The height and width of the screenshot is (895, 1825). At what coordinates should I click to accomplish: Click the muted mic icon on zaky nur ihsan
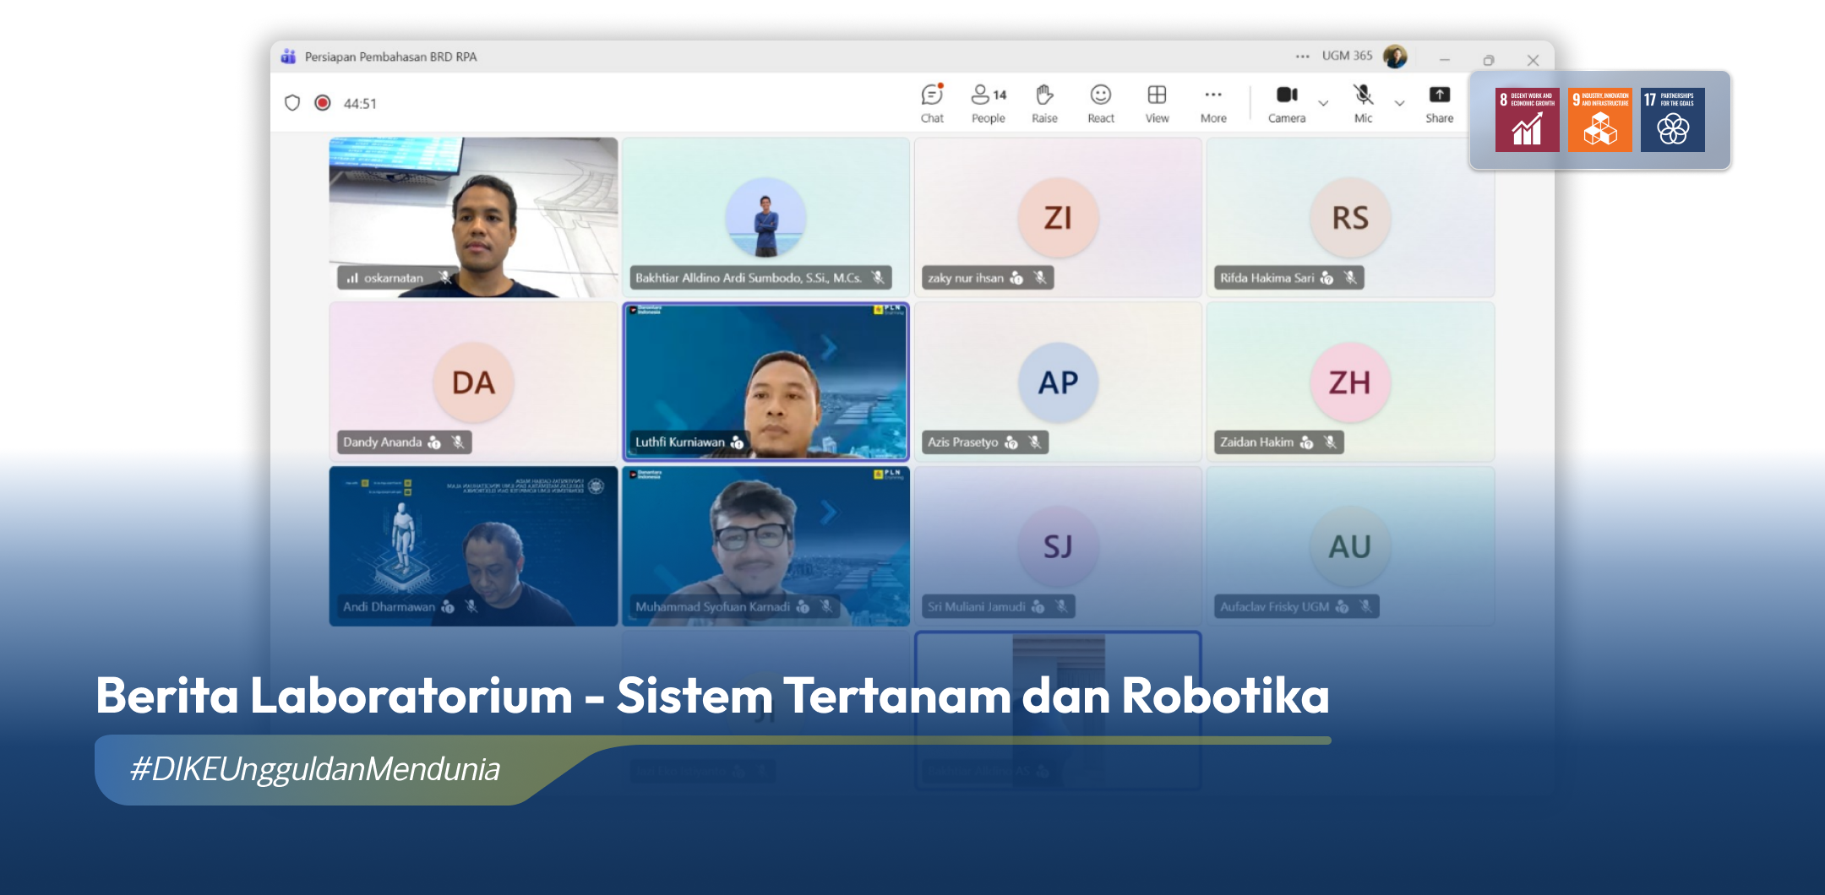coord(1040,277)
